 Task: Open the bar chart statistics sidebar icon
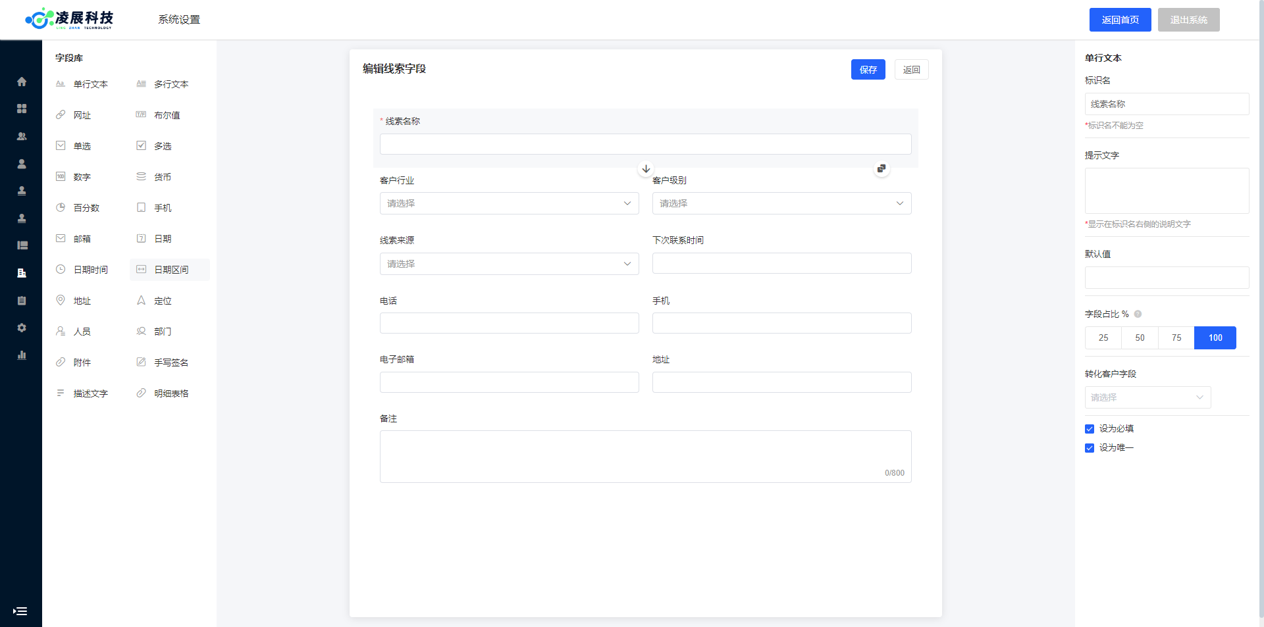[x=22, y=355]
